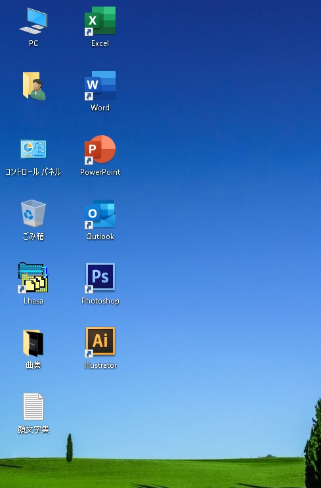Select the 顔文字集 text file icon
The height and width of the screenshot is (488, 321).
(33, 407)
